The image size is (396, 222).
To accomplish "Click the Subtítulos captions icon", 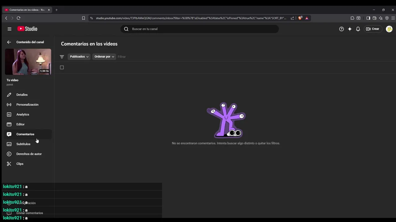I will point(9,144).
